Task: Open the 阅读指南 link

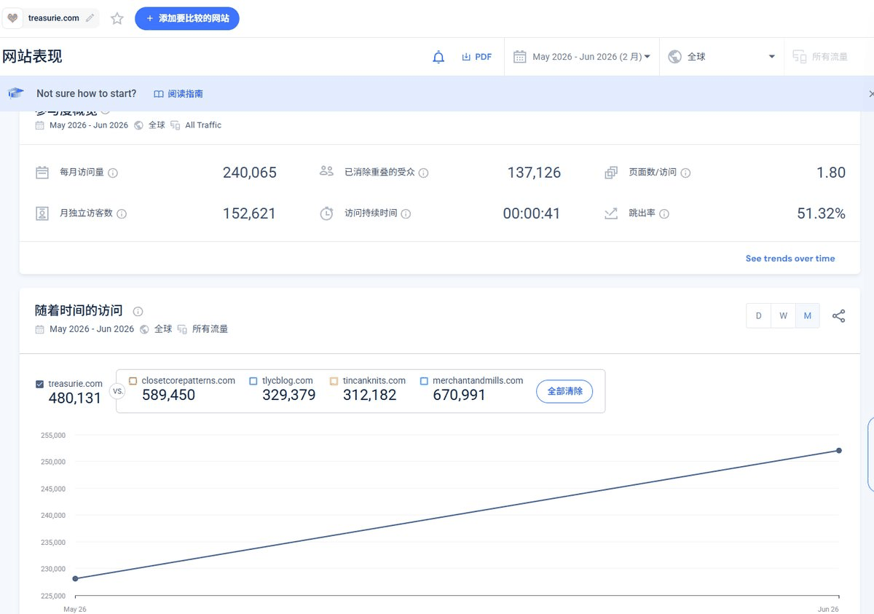Action: point(178,94)
